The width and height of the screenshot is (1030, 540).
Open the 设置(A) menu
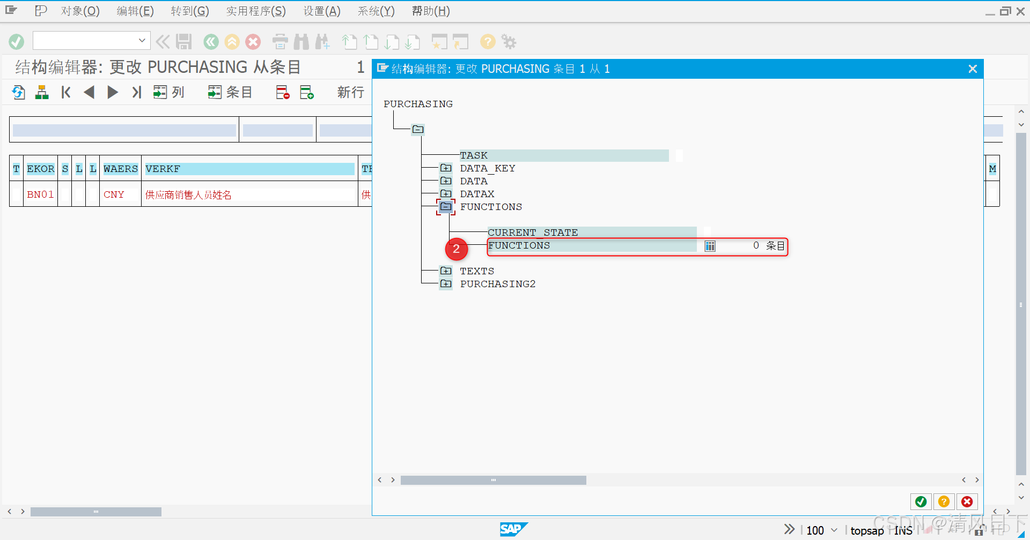pyautogui.click(x=322, y=11)
